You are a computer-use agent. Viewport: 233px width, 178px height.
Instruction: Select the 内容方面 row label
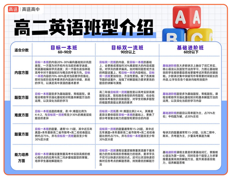(x=22, y=73)
